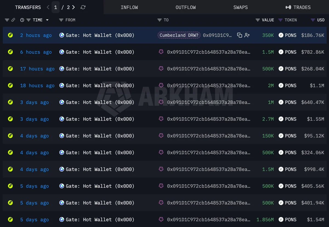Open the transaction icon in the $95.12K row
Screen dimensions: 329x227
coord(10,136)
